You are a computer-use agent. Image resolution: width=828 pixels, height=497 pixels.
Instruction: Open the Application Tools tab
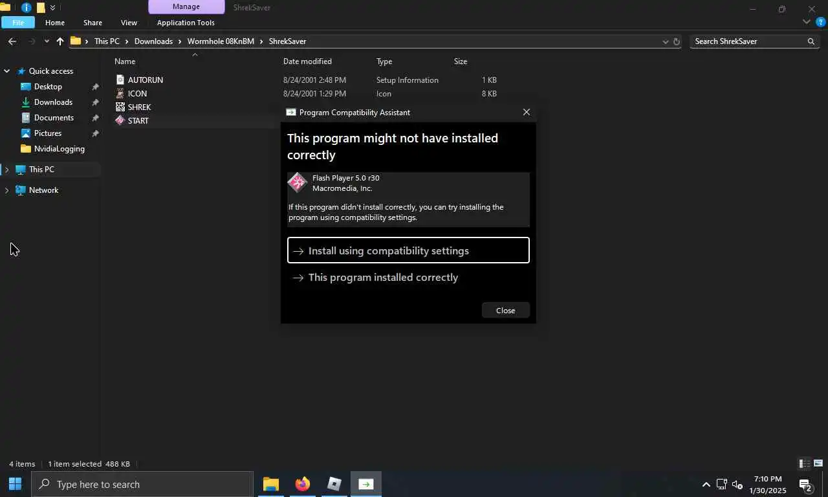point(186,22)
